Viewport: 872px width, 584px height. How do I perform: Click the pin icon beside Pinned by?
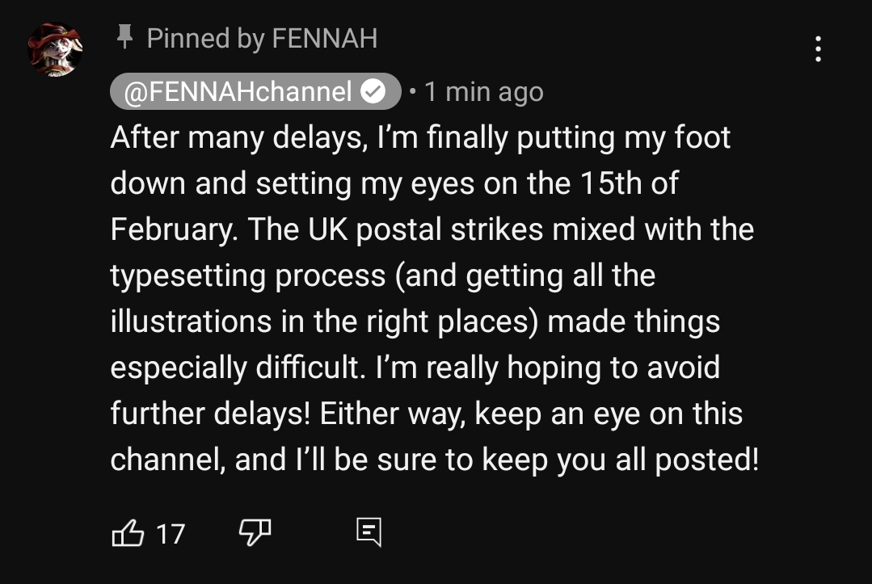pos(124,37)
